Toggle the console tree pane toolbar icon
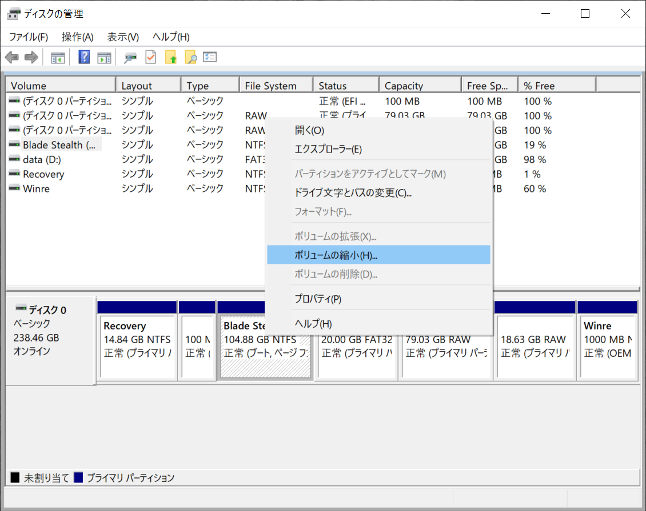 [58, 58]
